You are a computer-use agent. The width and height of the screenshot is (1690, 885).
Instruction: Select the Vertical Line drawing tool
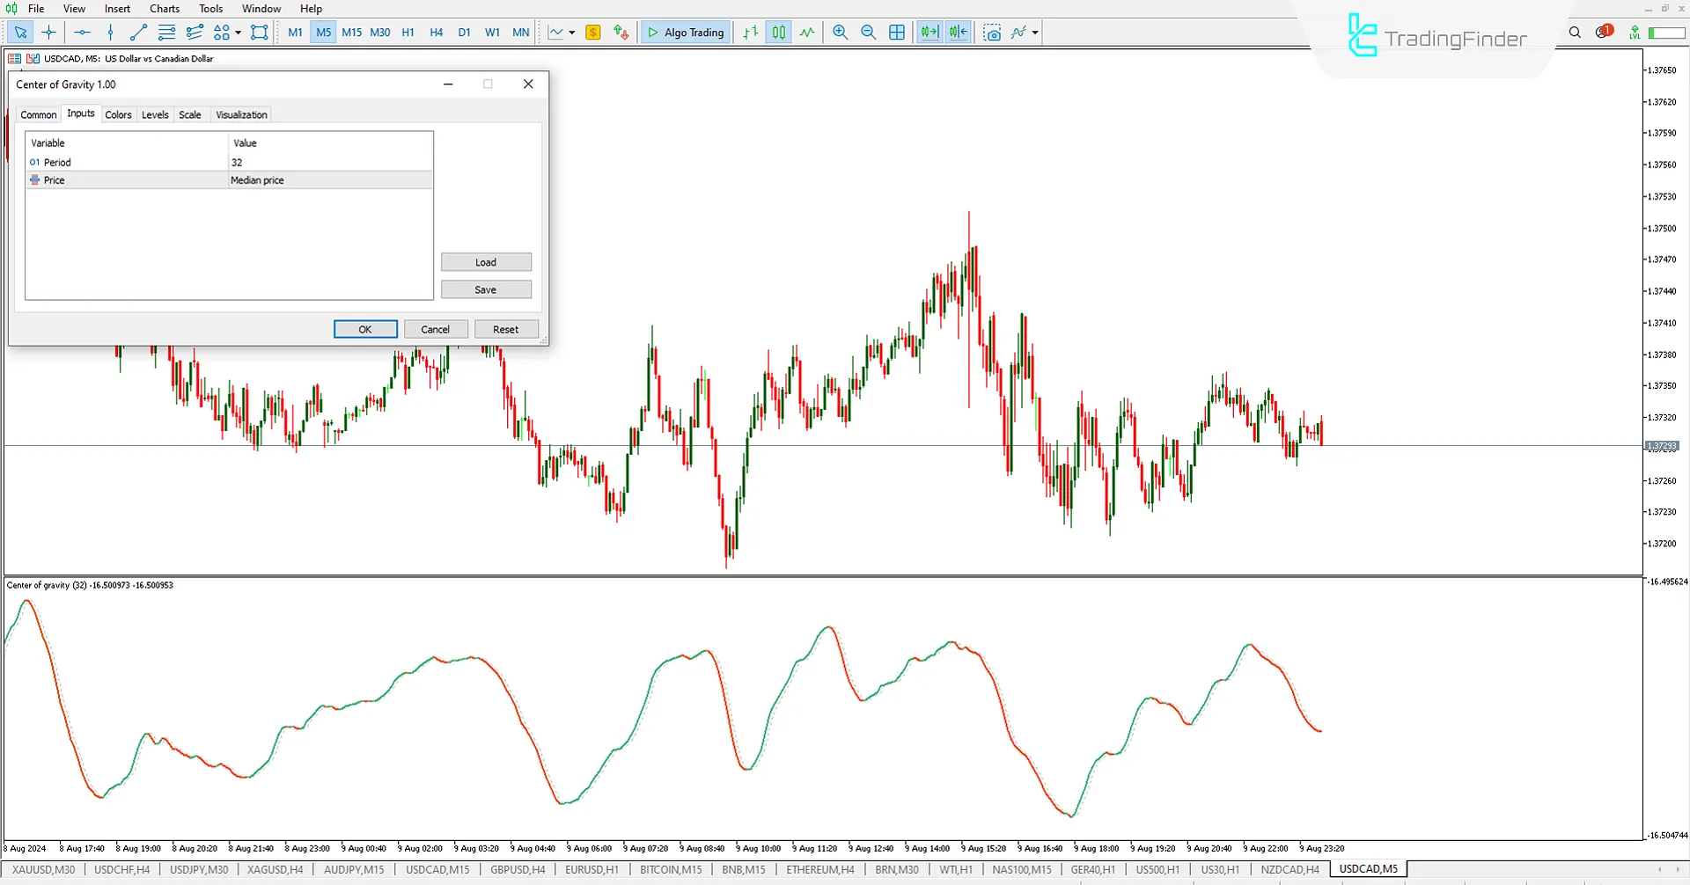pyautogui.click(x=110, y=32)
